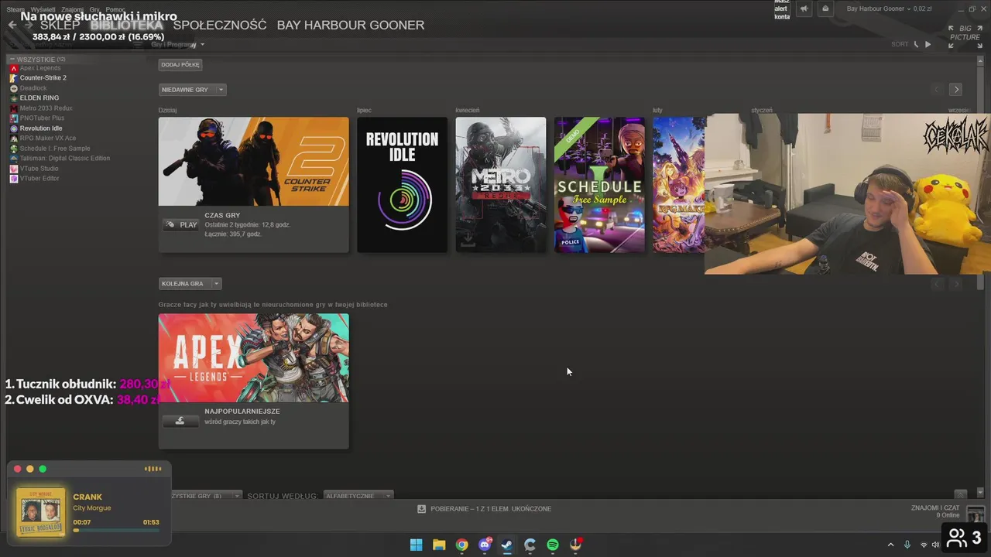The height and width of the screenshot is (557, 991).
Task: Enter Big Picture mode
Action: (965, 36)
